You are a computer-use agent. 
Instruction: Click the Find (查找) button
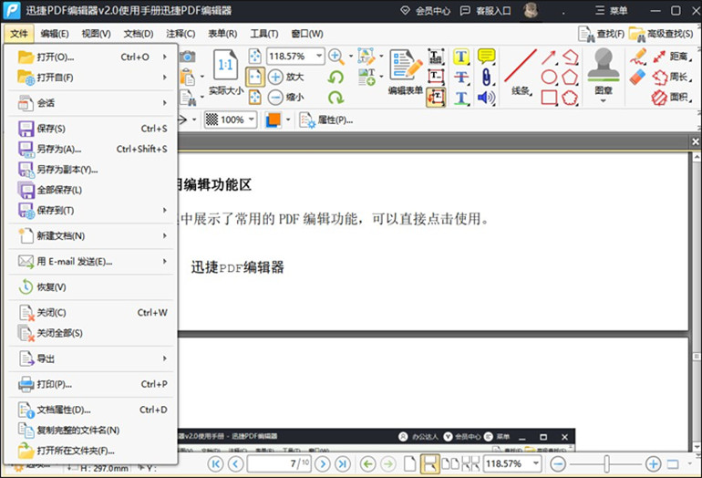(602, 34)
